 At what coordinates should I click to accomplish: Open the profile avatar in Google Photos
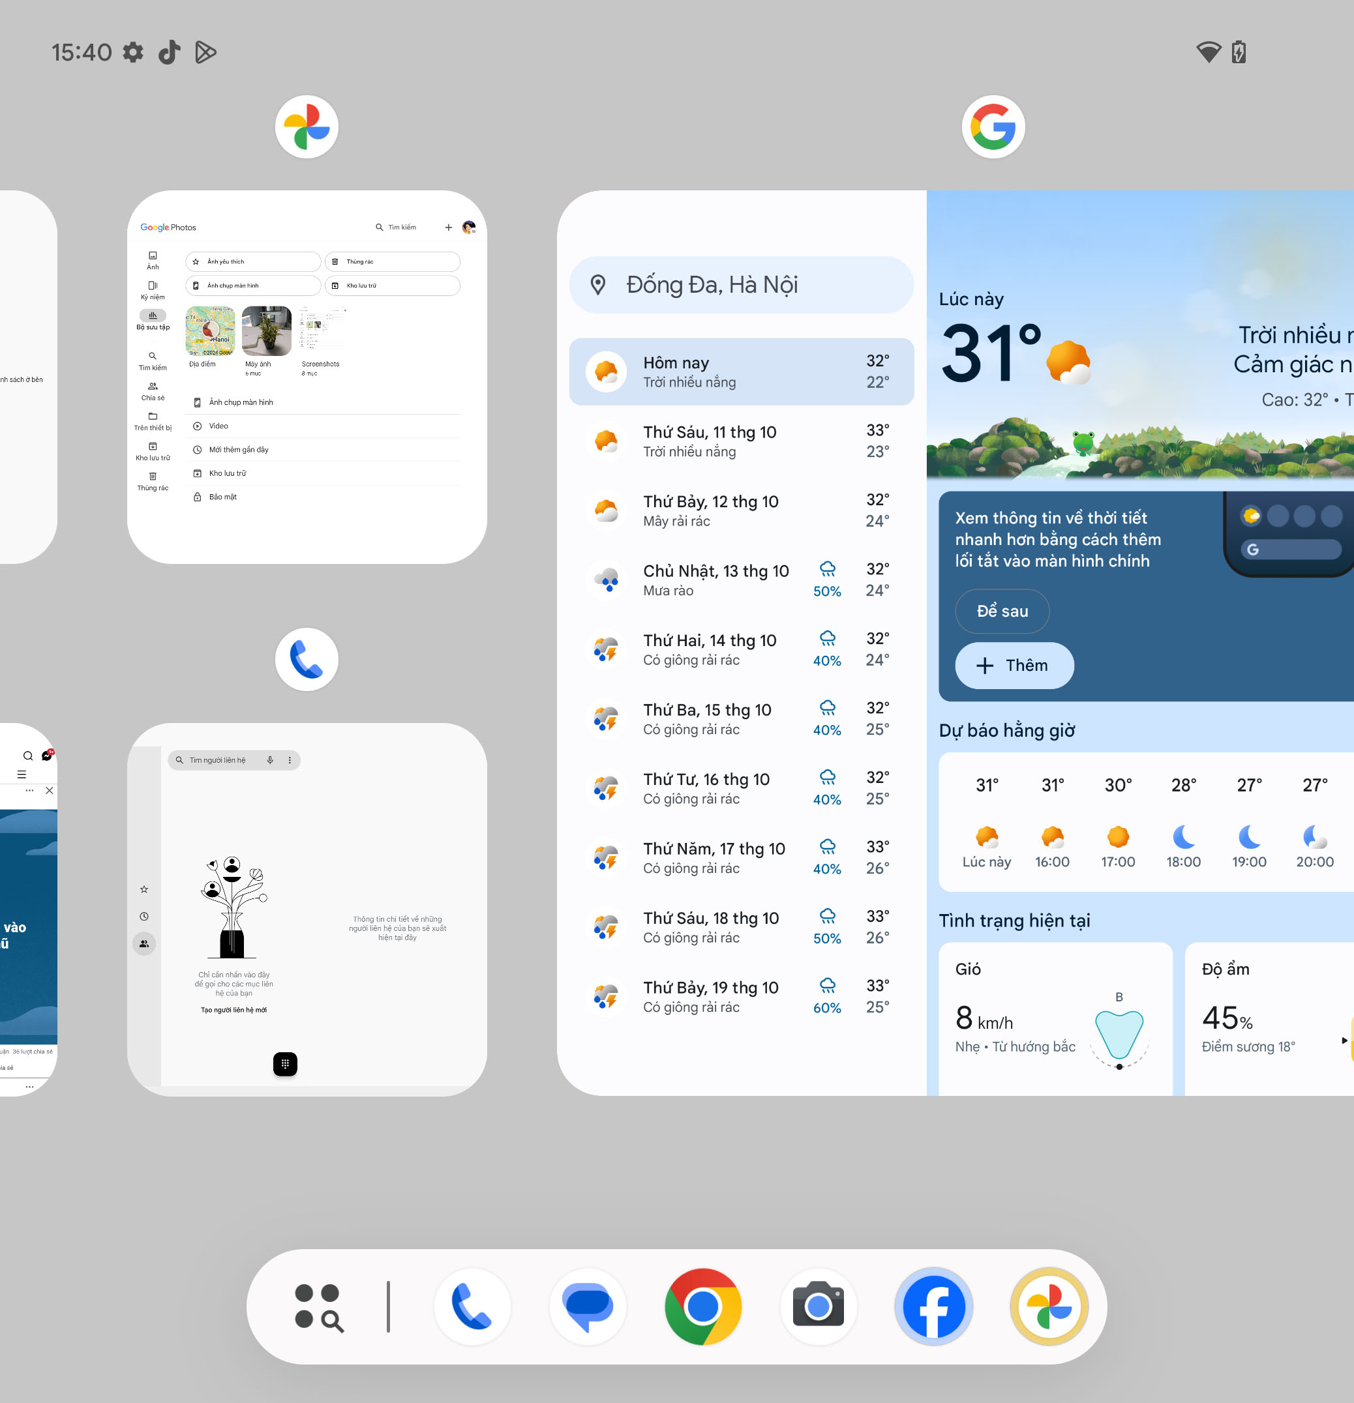pyautogui.click(x=469, y=228)
